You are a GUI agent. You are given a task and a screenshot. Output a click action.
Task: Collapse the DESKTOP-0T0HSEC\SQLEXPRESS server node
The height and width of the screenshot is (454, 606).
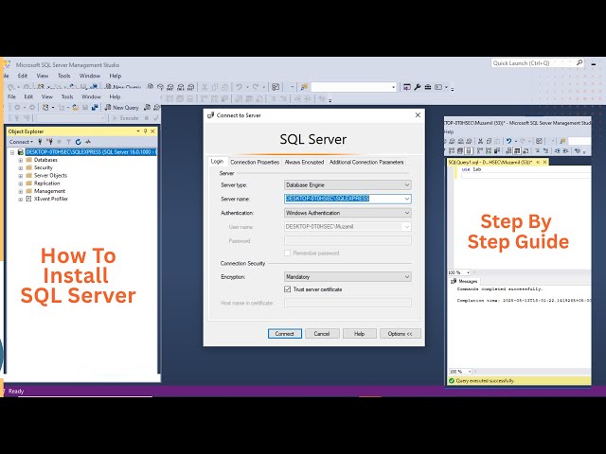click(x=12, y=152)
